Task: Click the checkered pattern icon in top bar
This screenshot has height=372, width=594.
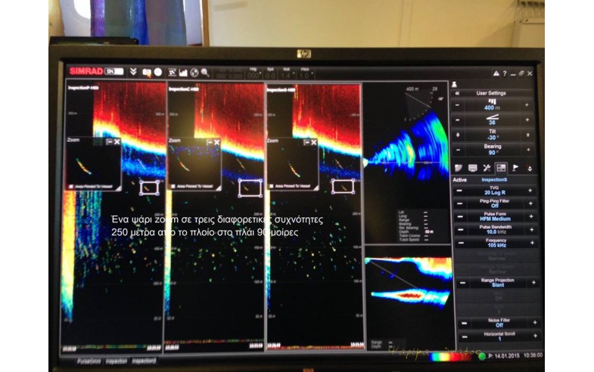Action: point(172,73)
